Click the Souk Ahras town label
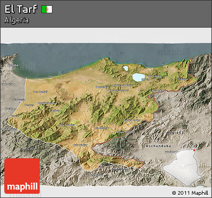Viewport: 212px width, 198px height. 119,169
